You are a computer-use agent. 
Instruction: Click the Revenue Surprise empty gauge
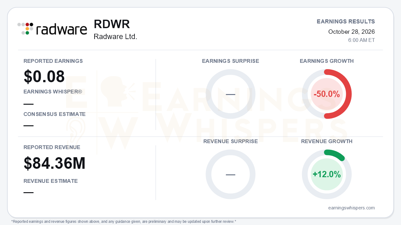pos(231,174)
